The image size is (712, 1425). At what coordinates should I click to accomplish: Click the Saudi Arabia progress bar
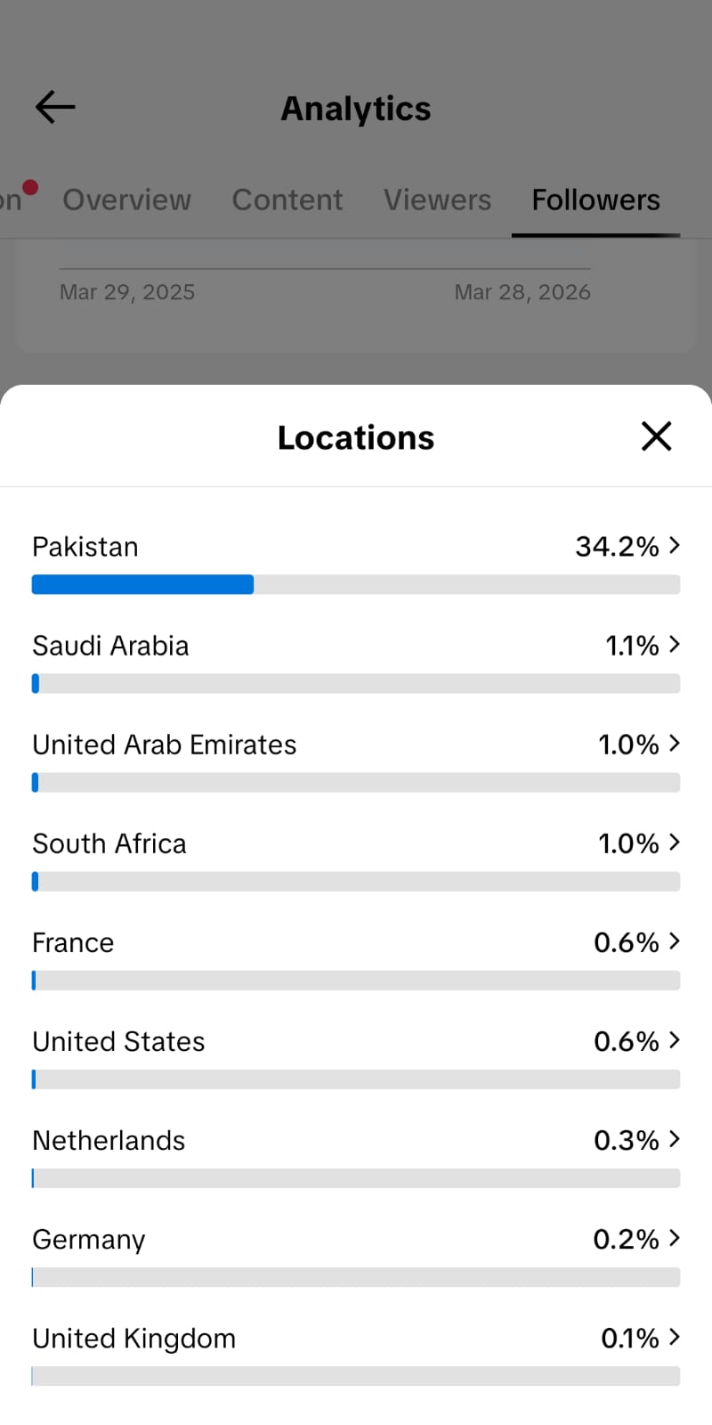coord(356,683)
